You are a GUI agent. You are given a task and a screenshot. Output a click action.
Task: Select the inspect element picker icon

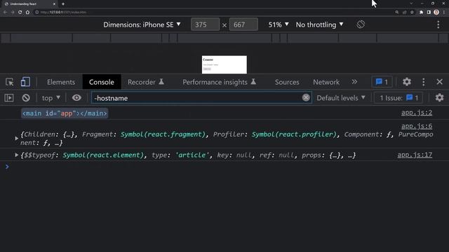(9, 82)
